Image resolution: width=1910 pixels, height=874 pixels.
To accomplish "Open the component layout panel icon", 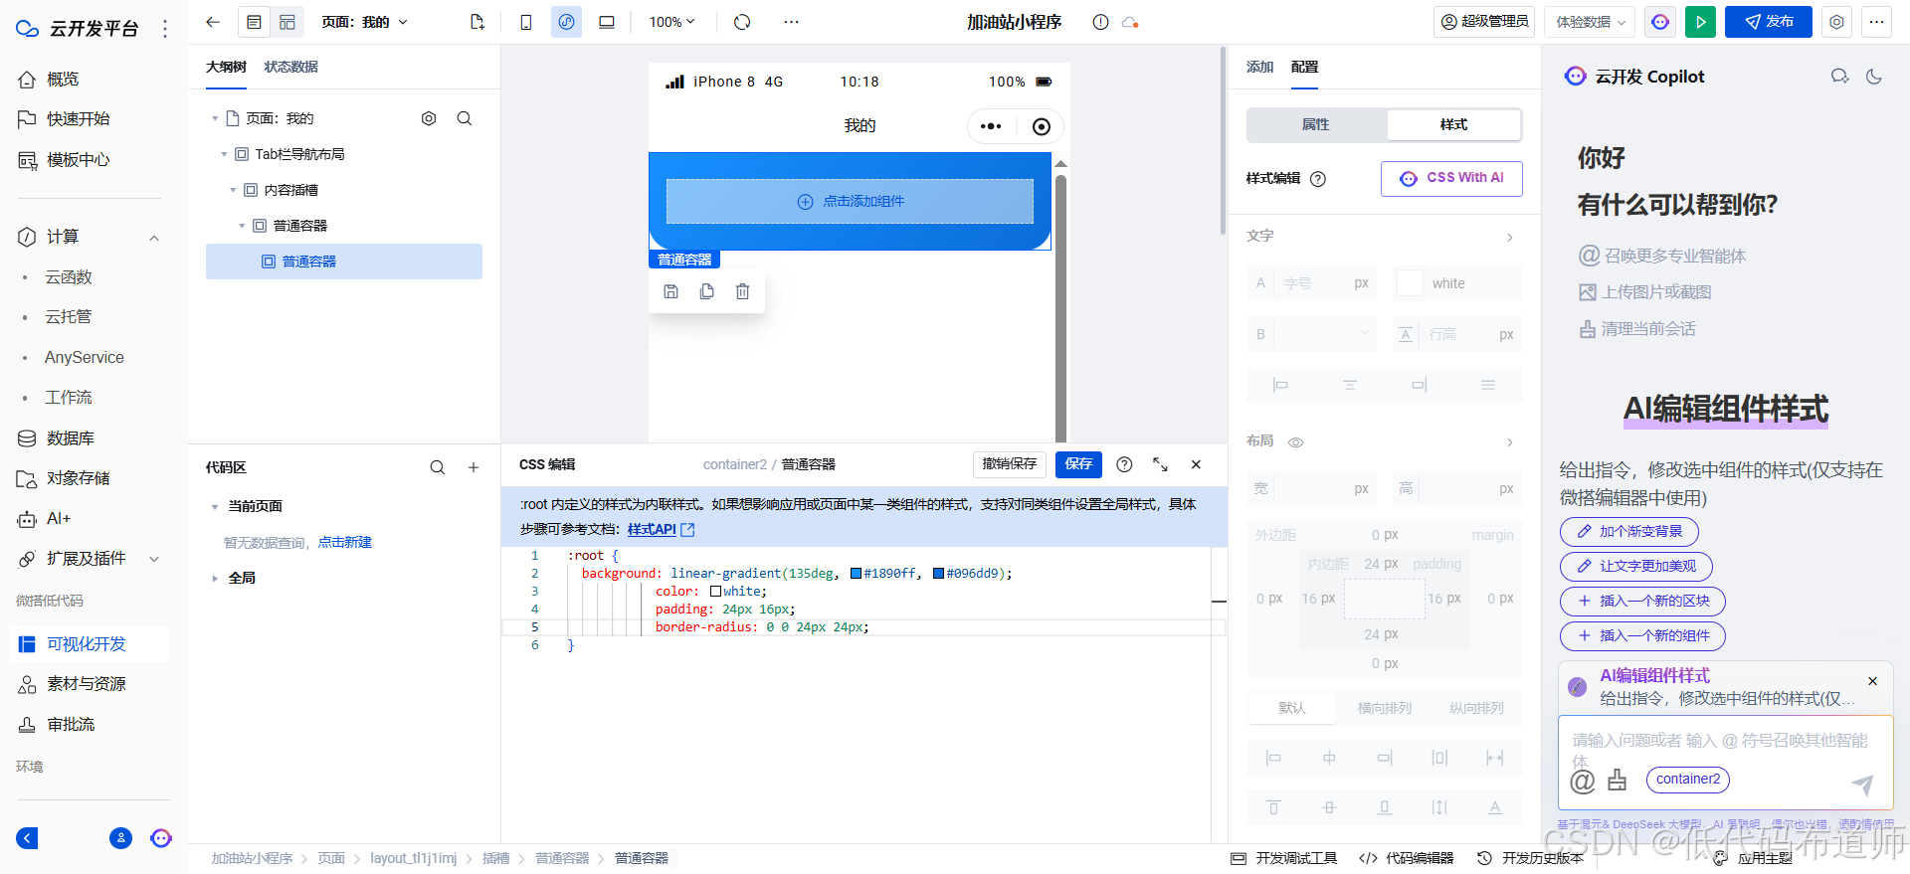I will click(x=287, y=22).
